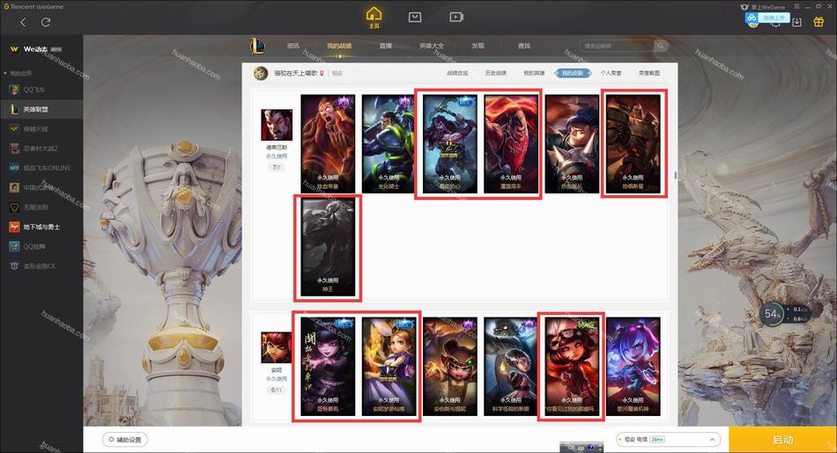Viewport: 837px width, 453px height.
Task: Click the search magnifier icon
Action: [661, 46]
